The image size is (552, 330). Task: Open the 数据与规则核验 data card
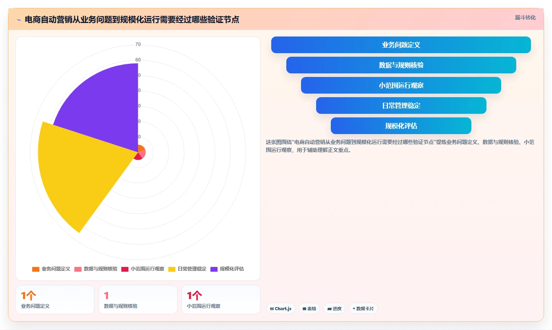[x=138, y=299]
